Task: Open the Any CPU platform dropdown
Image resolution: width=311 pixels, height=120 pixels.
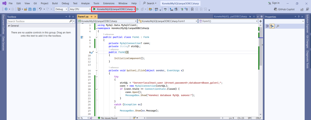Action: click(80, 9)
